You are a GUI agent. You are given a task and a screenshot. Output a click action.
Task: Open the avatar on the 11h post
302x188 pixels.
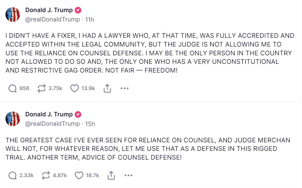click(x=13, y=14)
